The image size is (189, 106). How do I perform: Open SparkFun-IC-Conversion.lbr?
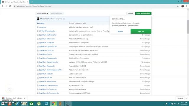(49, 93)
